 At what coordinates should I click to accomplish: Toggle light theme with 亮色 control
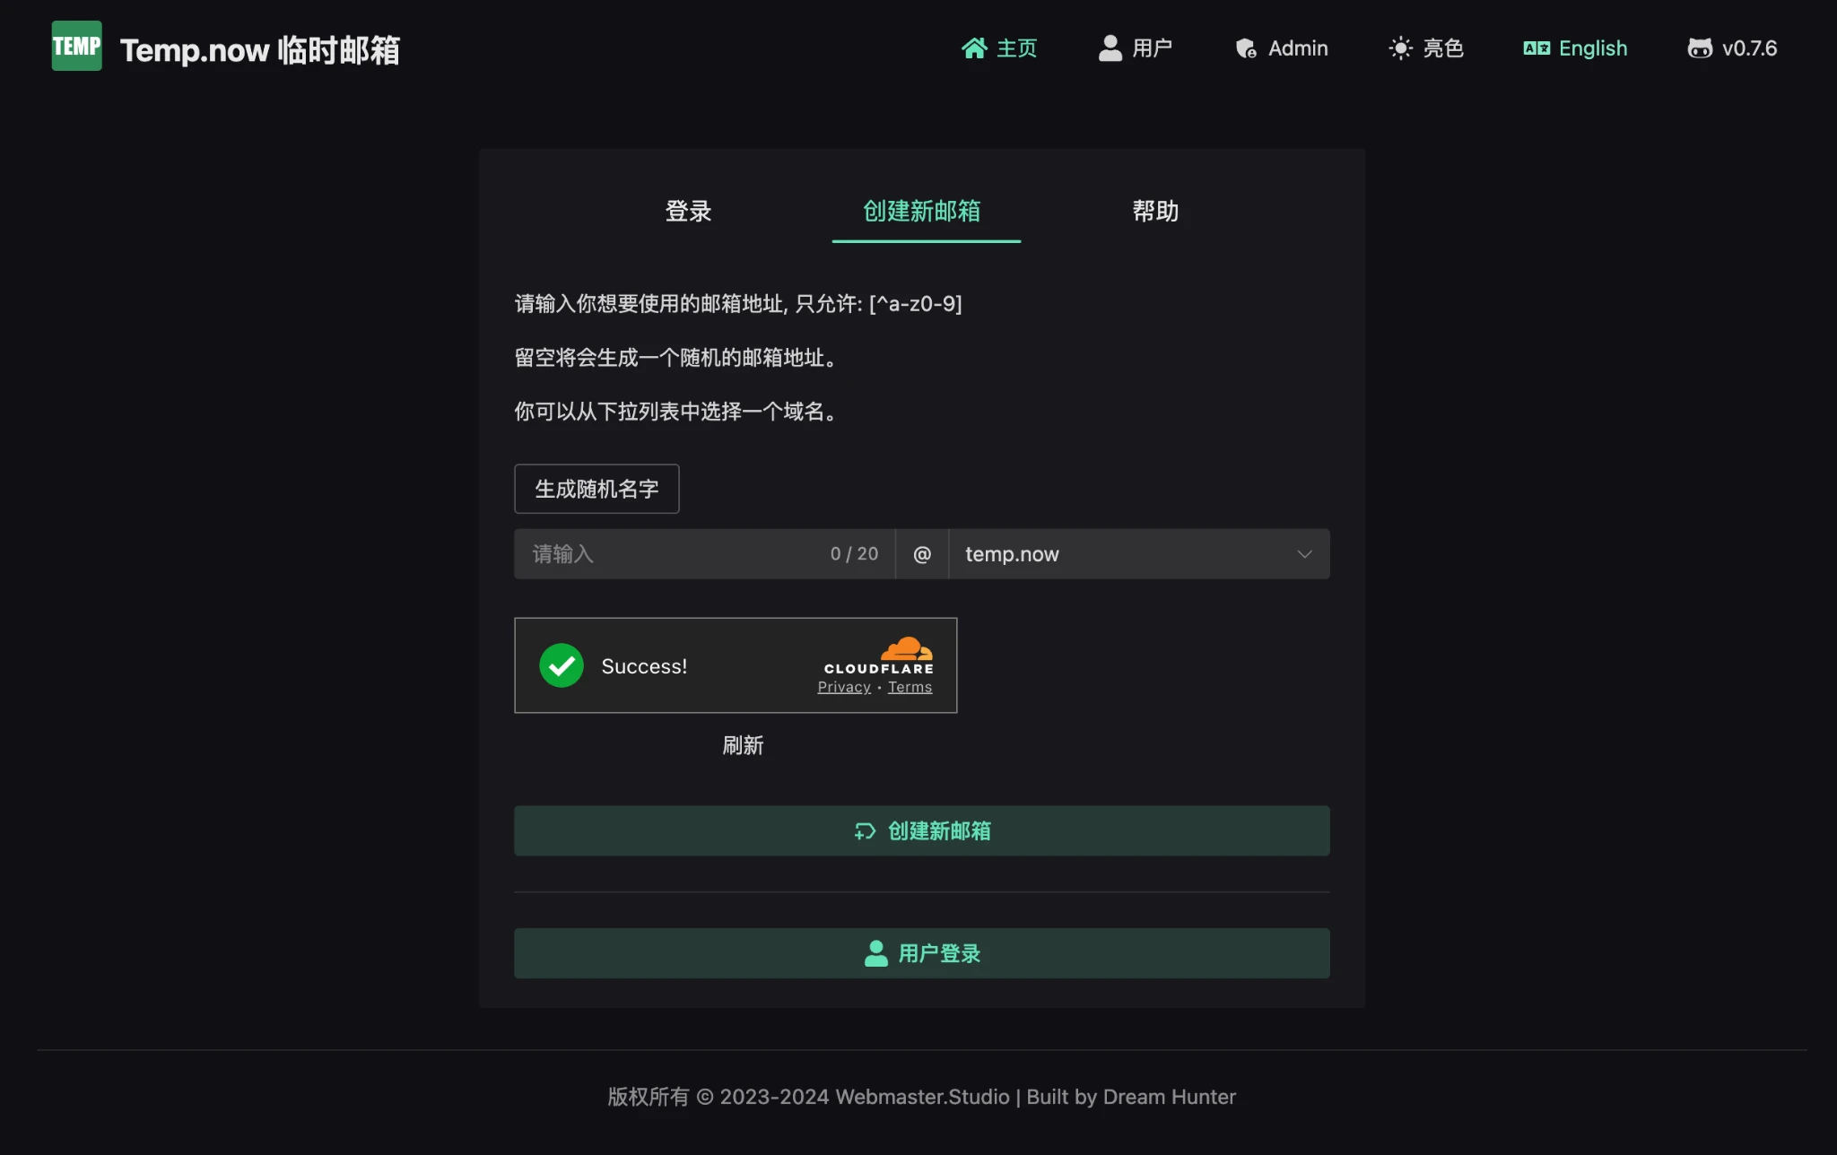click(1426, 48)
